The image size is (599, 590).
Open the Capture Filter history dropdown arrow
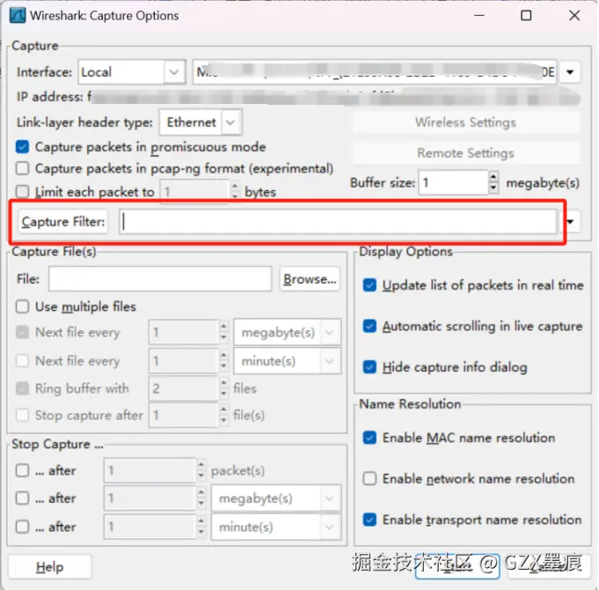571,221
